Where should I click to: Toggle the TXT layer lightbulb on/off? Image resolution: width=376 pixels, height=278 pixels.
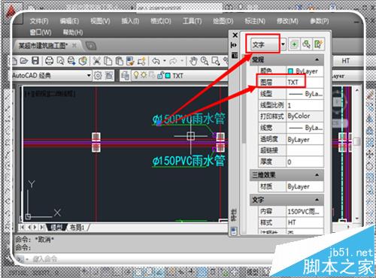pyautogui.click(x=136, y=75)
